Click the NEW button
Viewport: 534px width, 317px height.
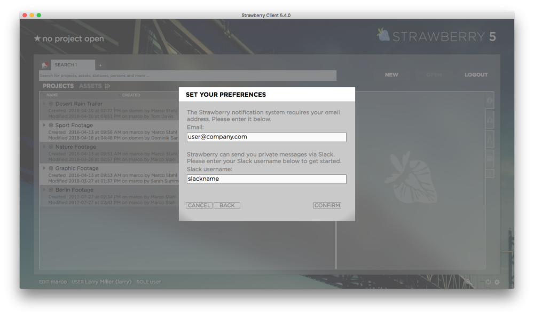pos(391,75)
